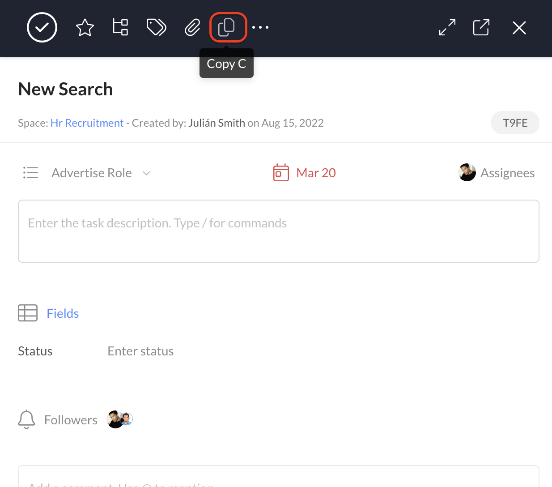Click the Followers bell icon
Screen dimensions: 552x487
[x=26, y=420]
